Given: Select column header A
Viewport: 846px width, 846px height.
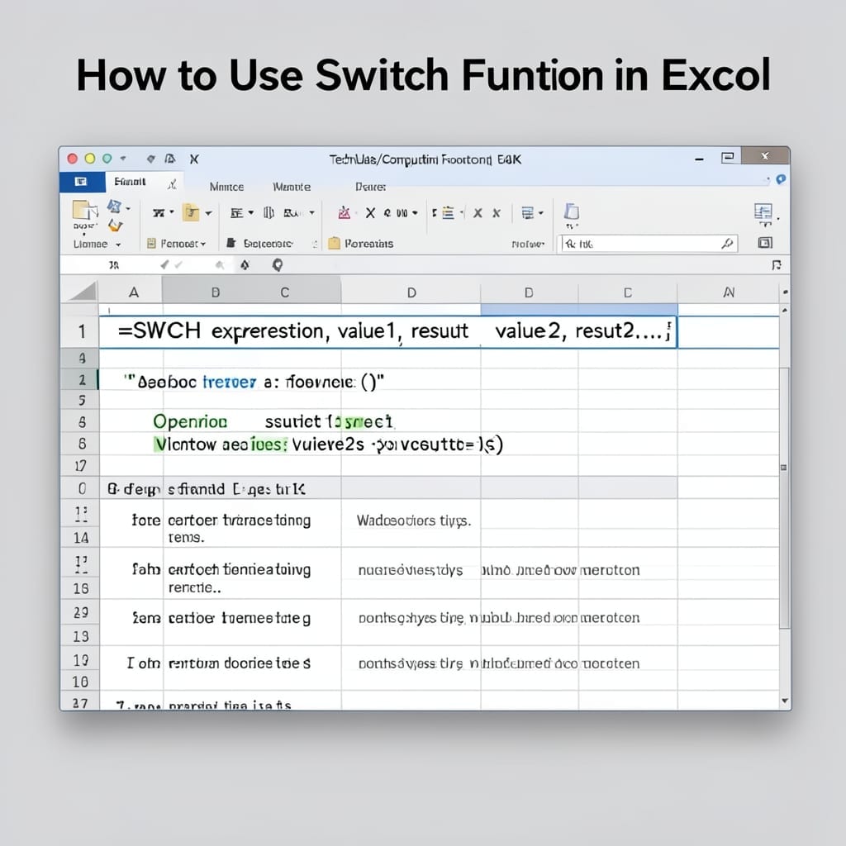Looking at the screenshot, I should click(133, 292).
